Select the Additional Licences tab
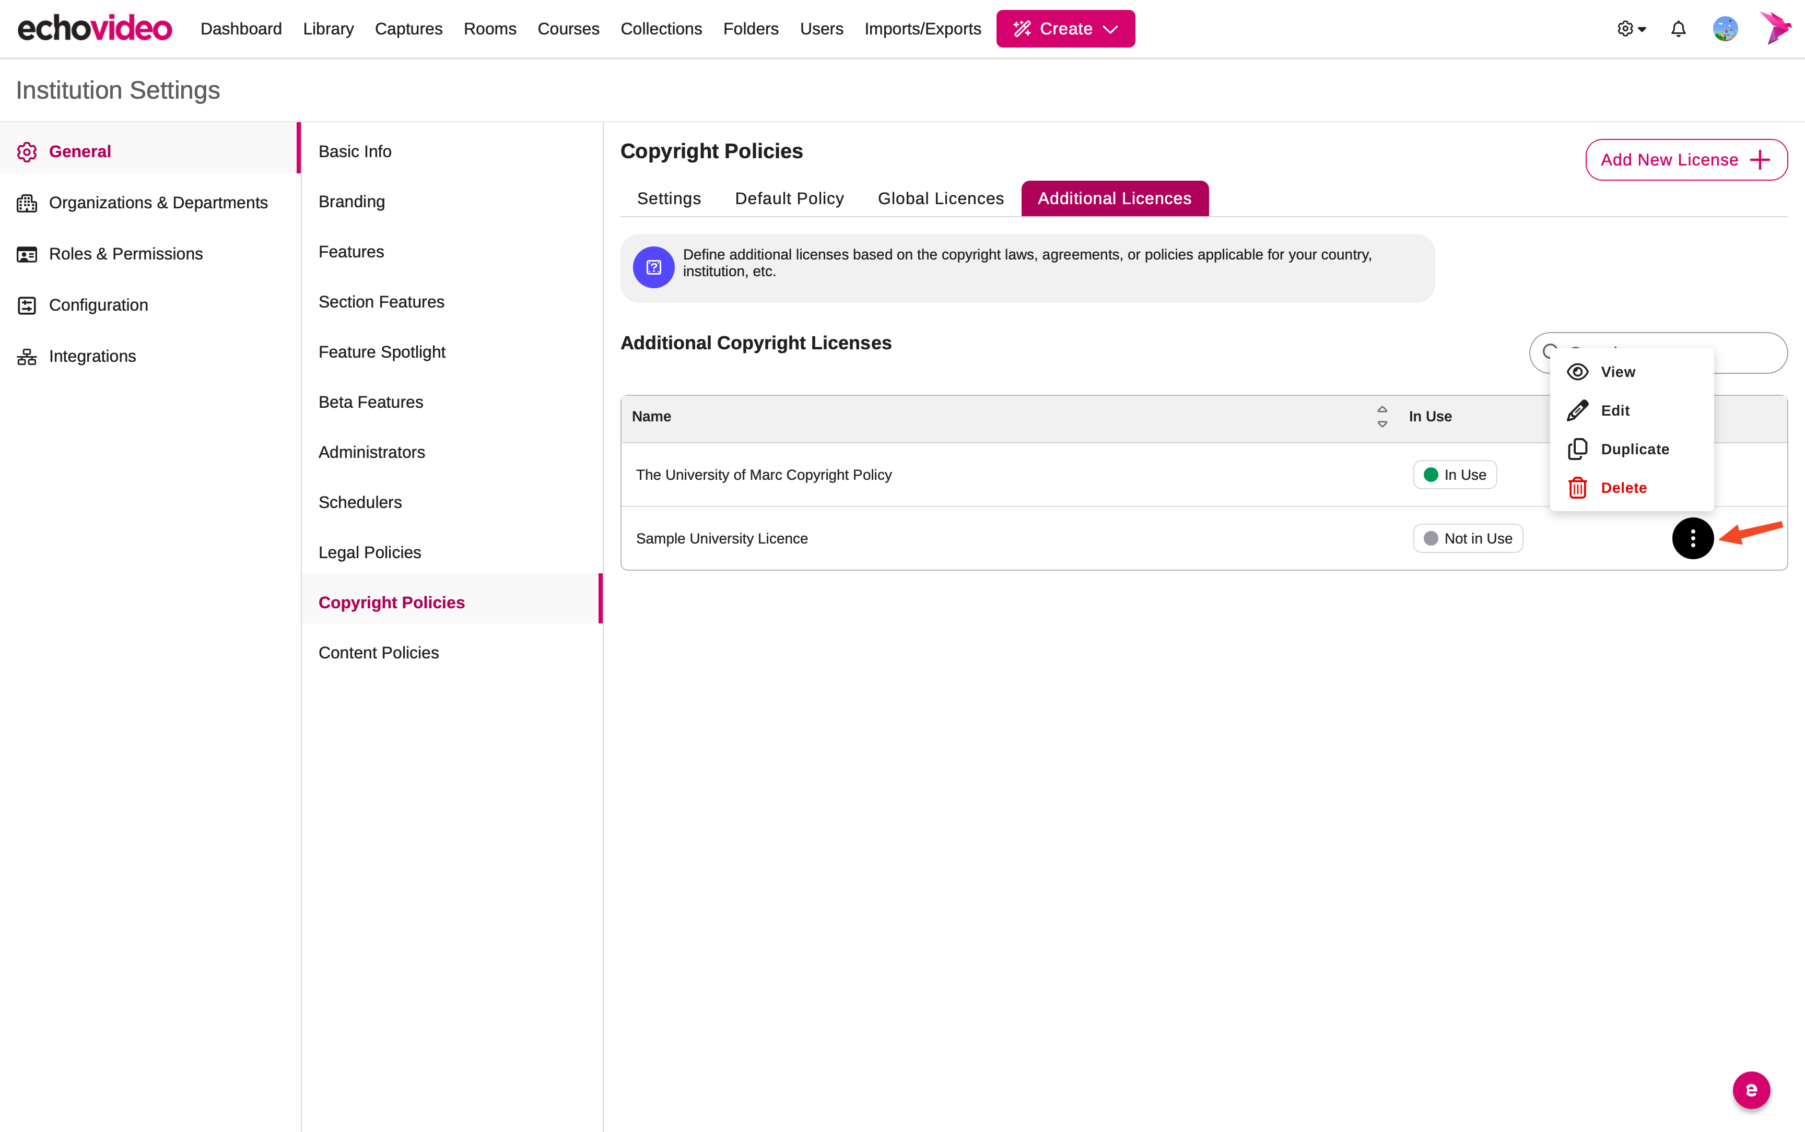The image size is (1805, 1132). [1114, 198]
